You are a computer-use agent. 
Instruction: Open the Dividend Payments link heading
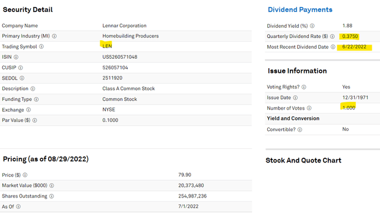[300, 9]
